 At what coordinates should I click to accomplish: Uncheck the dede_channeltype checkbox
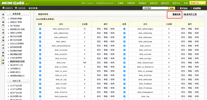[124, 63]
